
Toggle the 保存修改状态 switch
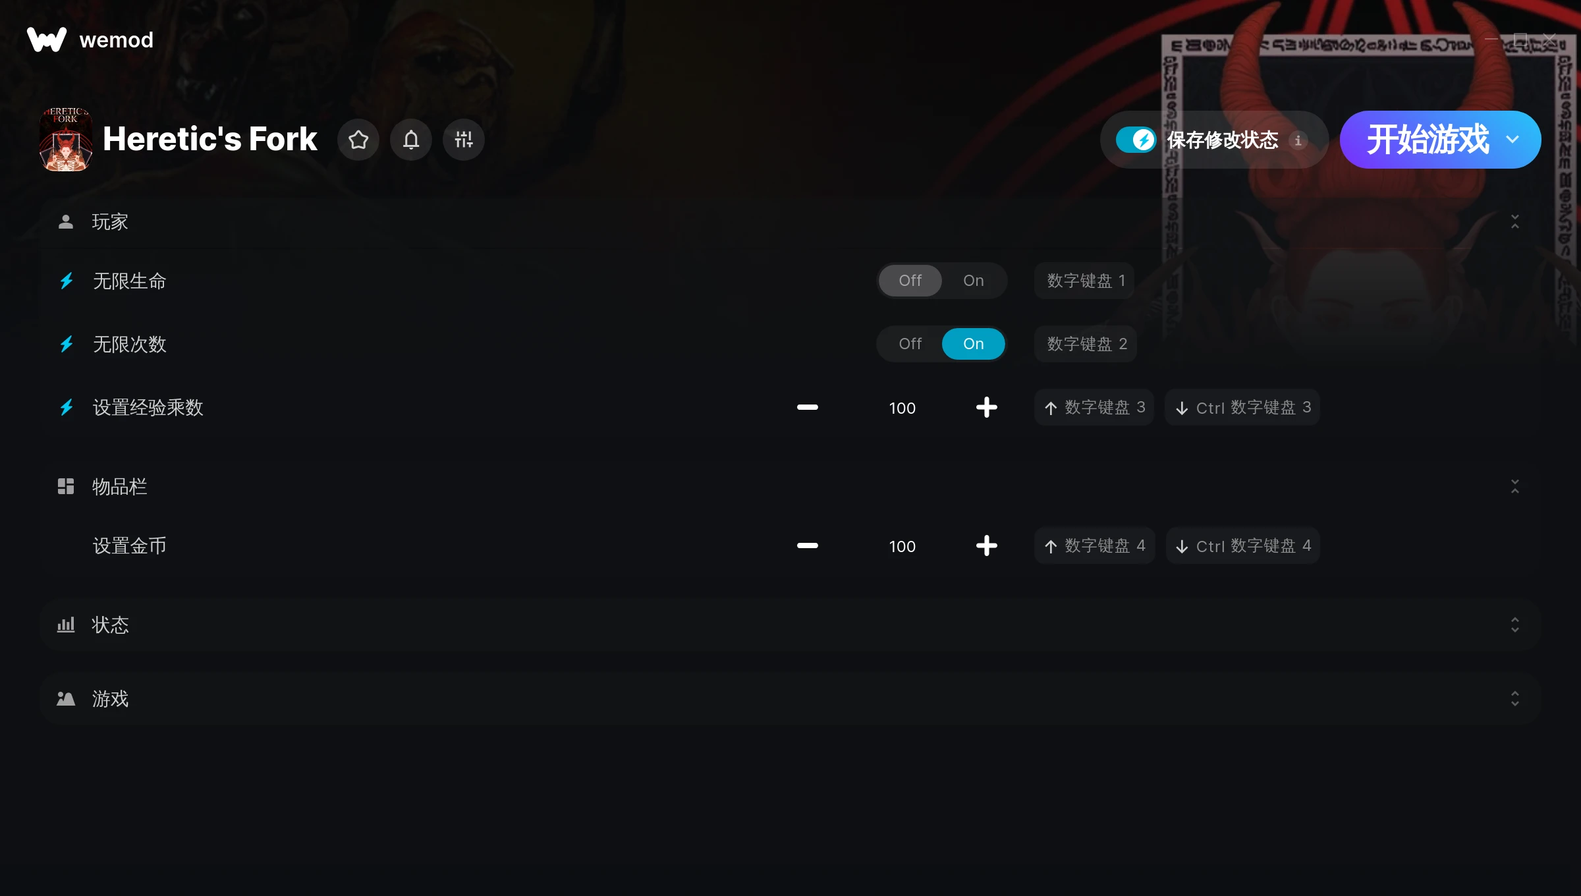pyautogui.click(x=1136, y=140)
